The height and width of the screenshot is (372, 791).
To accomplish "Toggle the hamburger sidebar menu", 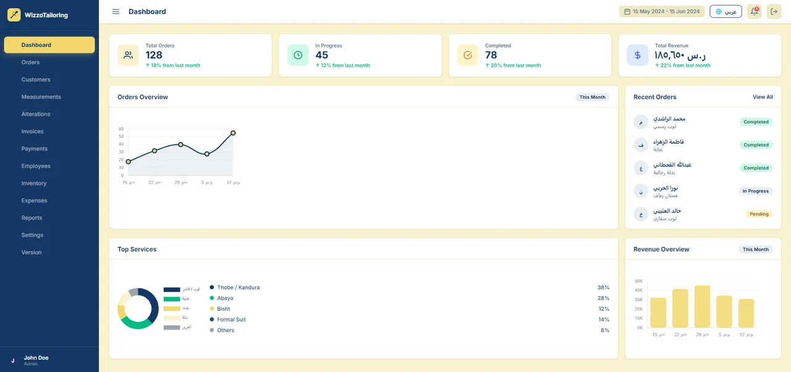I will click(116, 12).
